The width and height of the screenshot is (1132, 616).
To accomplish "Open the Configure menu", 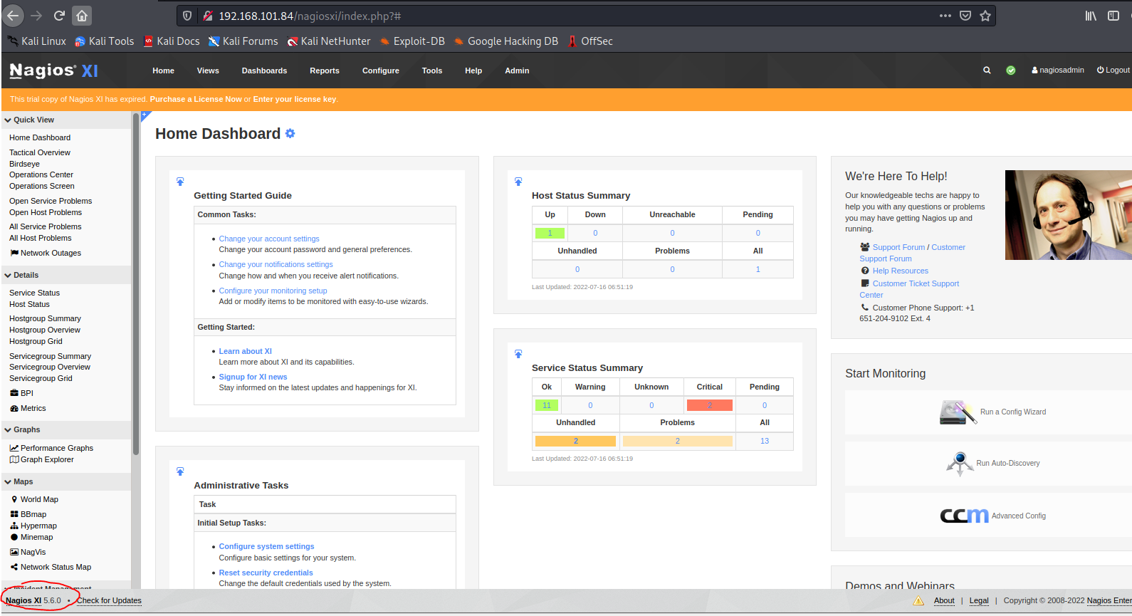I will tap(381, 71).
